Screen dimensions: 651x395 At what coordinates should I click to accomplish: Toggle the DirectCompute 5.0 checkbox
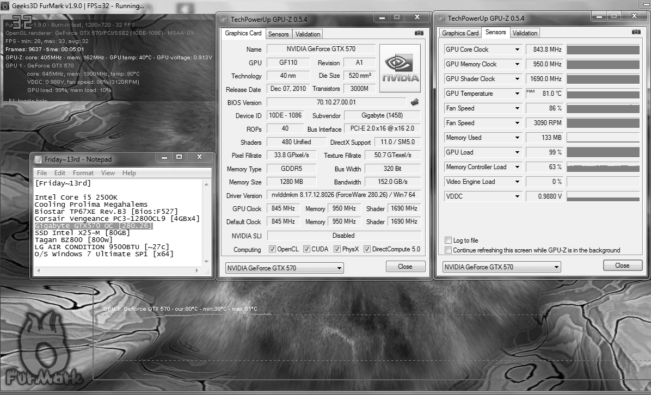tap(367, 249)
